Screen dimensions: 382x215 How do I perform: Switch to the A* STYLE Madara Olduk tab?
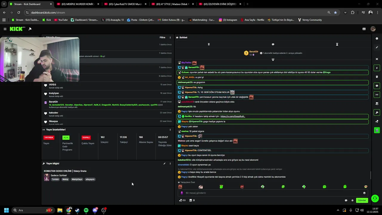pyautogui.click(x=172, y=4)
